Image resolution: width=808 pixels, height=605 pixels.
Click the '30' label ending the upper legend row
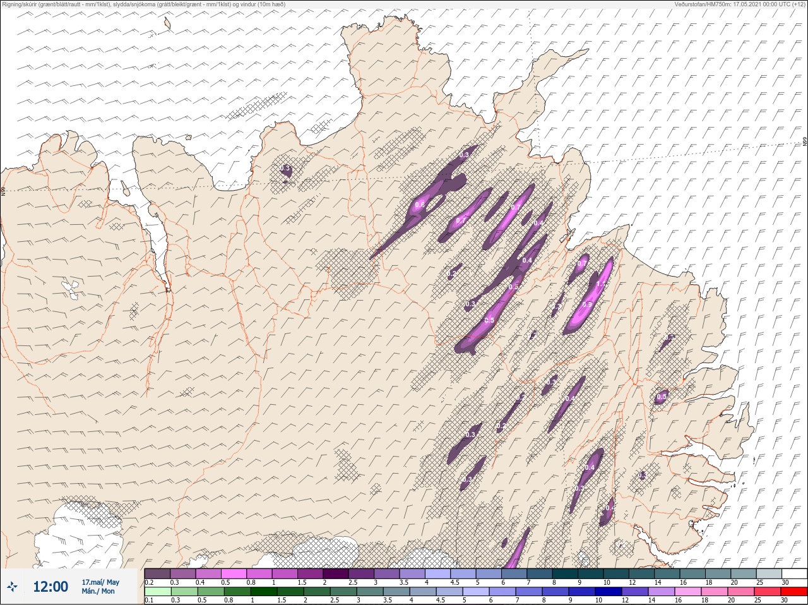coord(785,582)
